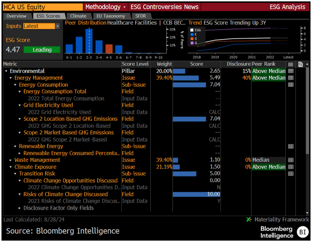Expand Disclosure Factor Only Fields
Image resolution: width=312 pixels, height=242 pixels.
20,208
